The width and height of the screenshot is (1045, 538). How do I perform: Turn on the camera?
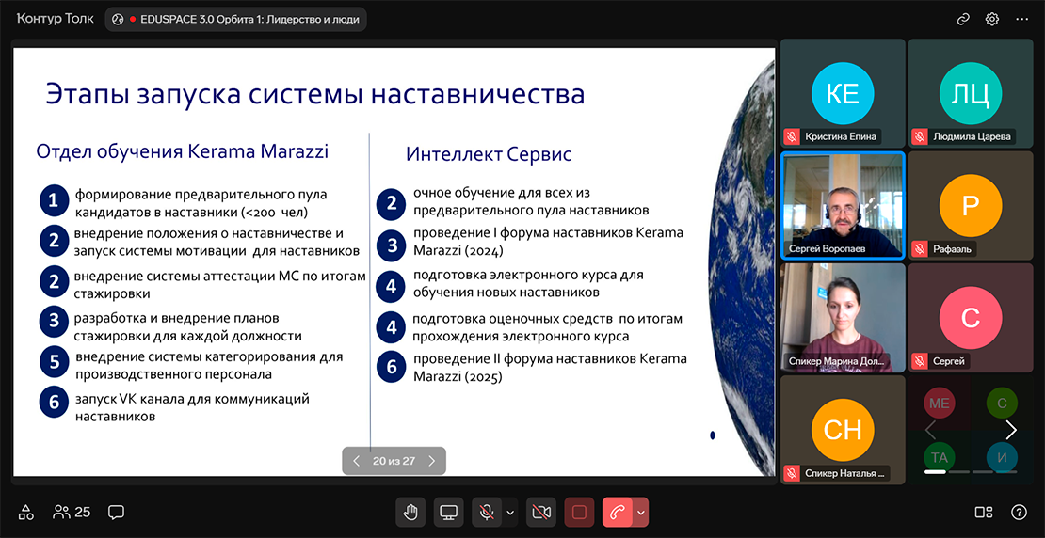pos(541,512)
